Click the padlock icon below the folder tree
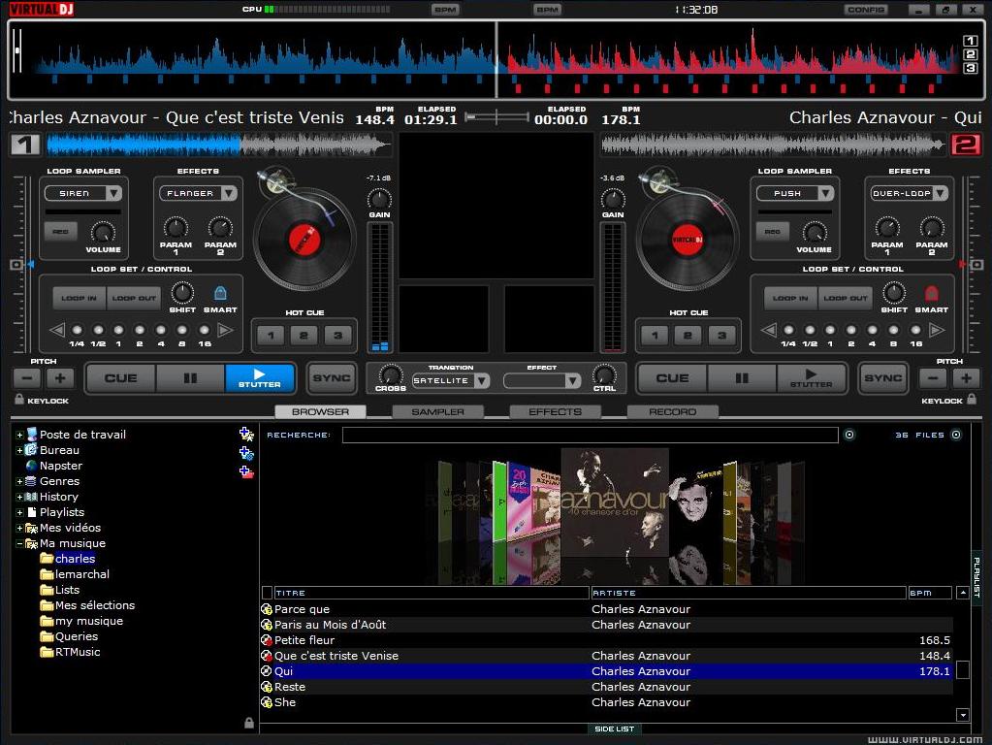The width and height of the screenshot is (992, 745). 250,722
